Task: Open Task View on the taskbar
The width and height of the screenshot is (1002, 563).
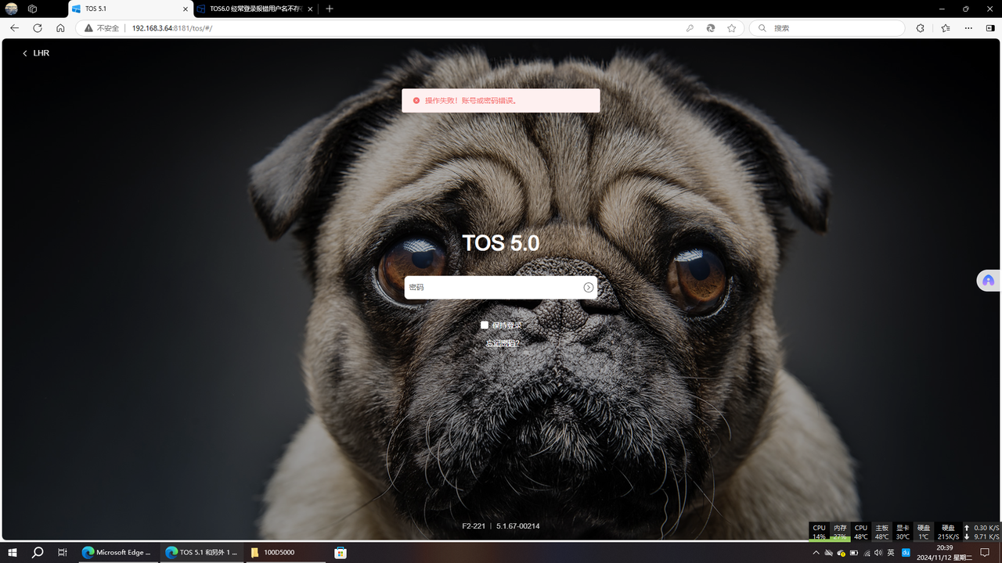Action: (63, 552)
